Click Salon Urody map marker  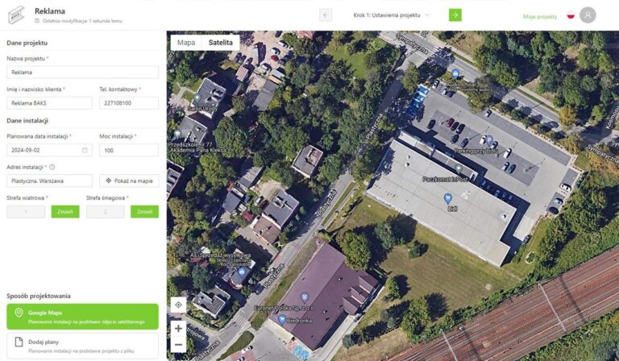197,98
